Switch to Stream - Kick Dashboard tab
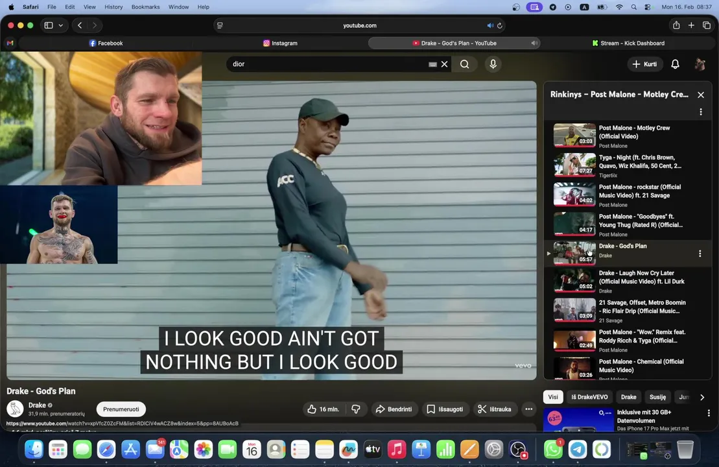The width and height of the screenshot is (719, 467). (x=628, y=43)
